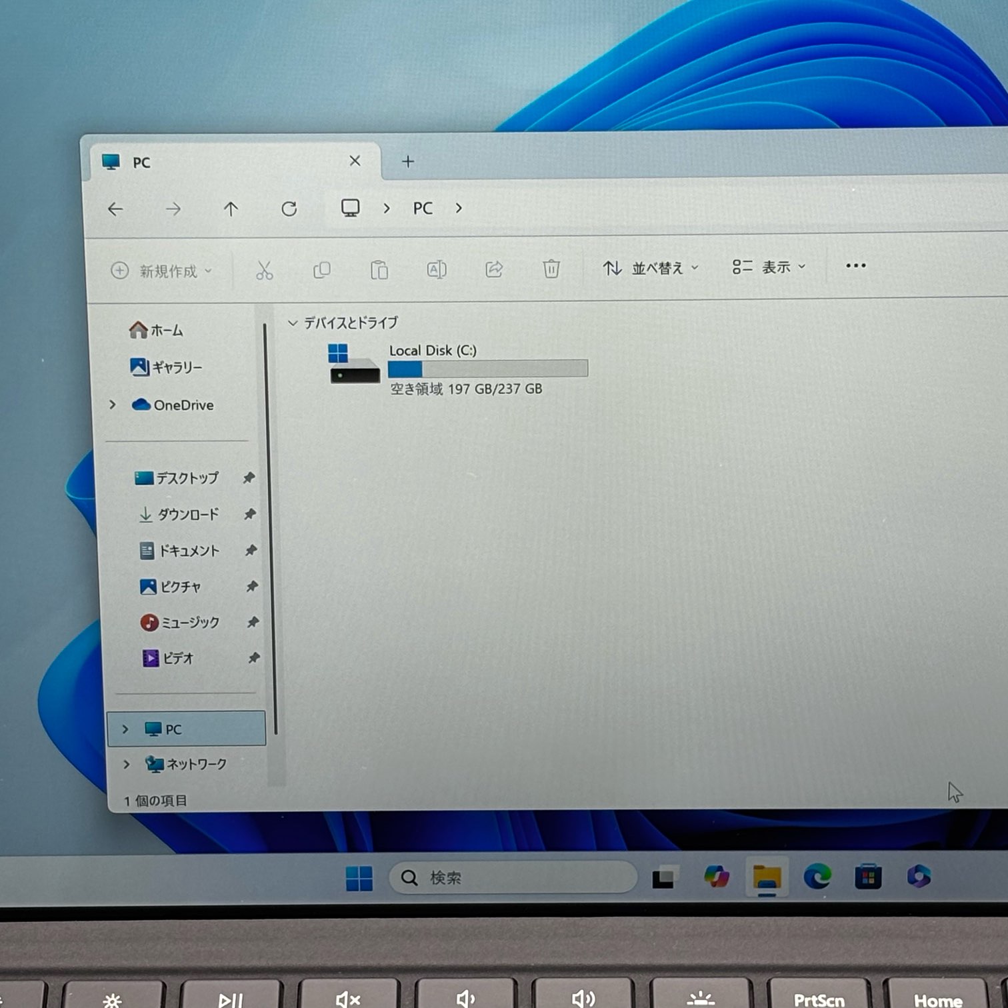Viewport: 1008px width, 1008px height.
Task: Collapse the デバイスとドライブ group
Action: tap(292, 323)
